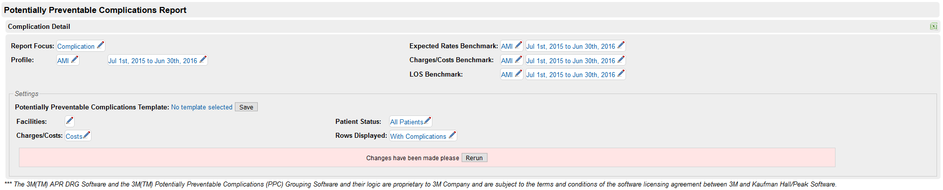
Task: Click pencil beside Charges/Costs Benchmark AMI
Action: pos(519,60)
